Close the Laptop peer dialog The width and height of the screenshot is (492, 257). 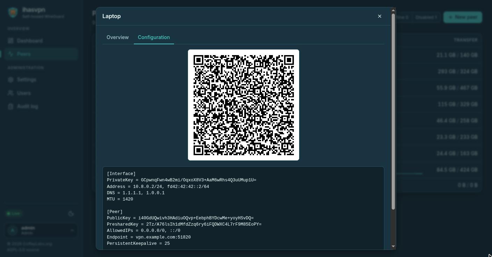click(x=379, y=16)
